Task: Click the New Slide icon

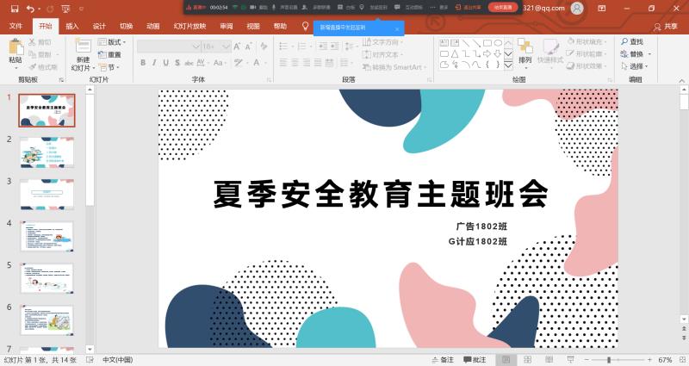Action: tap(83, 46)
